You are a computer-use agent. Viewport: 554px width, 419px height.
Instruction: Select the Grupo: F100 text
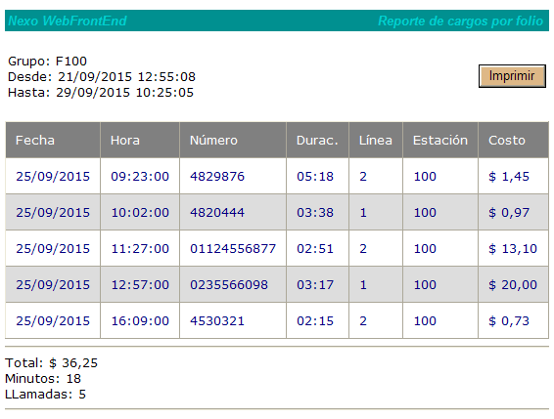coord(47,61)
